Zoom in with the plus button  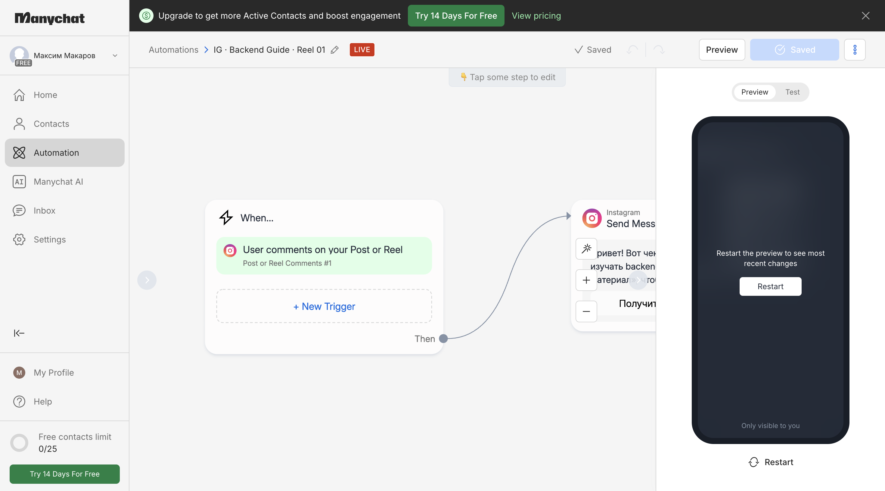click(586, 280)
